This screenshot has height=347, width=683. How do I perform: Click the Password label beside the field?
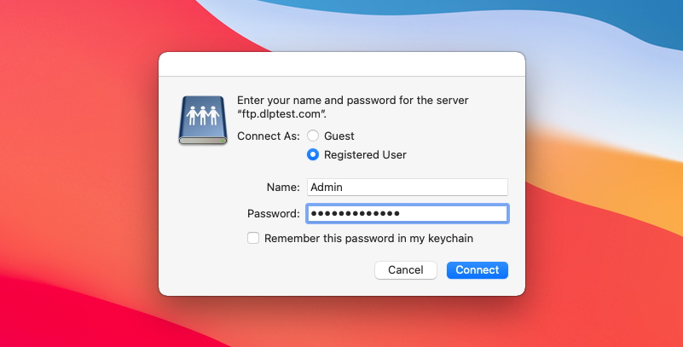(273, 213)
